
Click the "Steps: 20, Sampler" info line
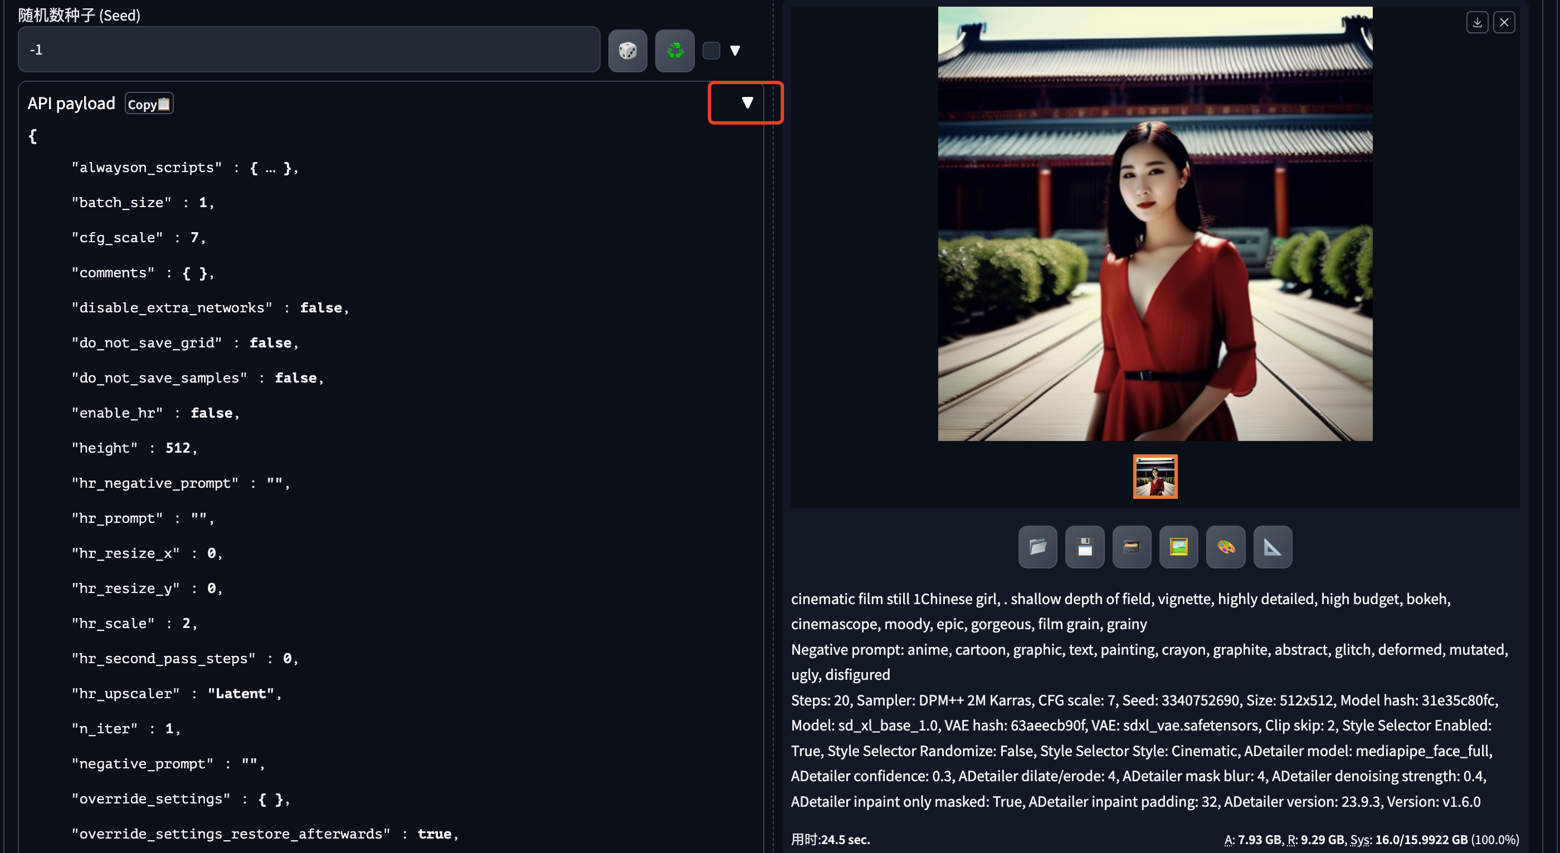pyautogui.click(x=1144, y=700)
